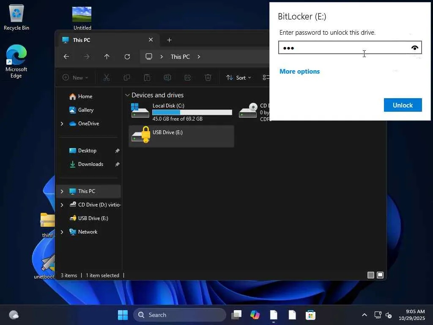Reveal the BitLocker password with the eye icon
This screenshot has height=325, width=433.
coord(414,48)
